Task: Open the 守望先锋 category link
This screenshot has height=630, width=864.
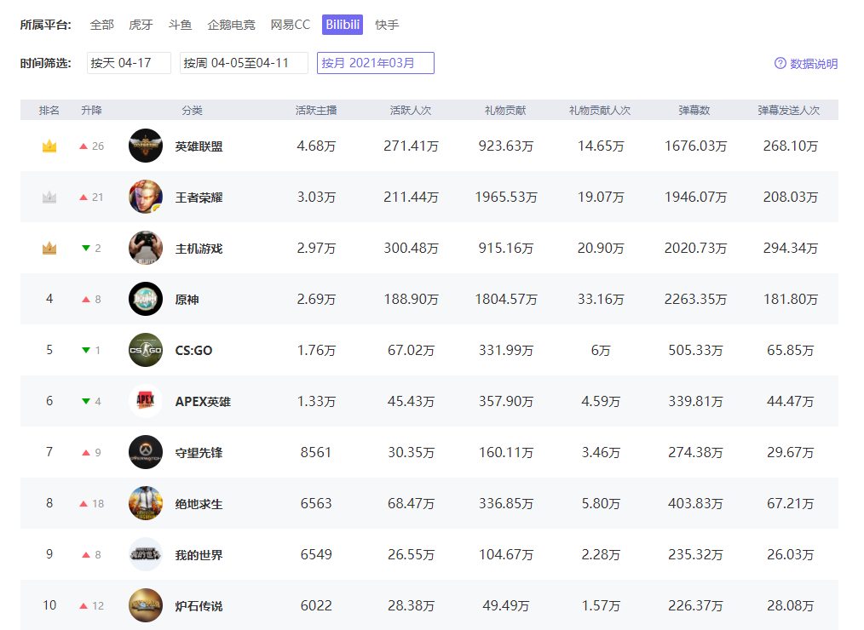Action: click(x=199, y=453)
